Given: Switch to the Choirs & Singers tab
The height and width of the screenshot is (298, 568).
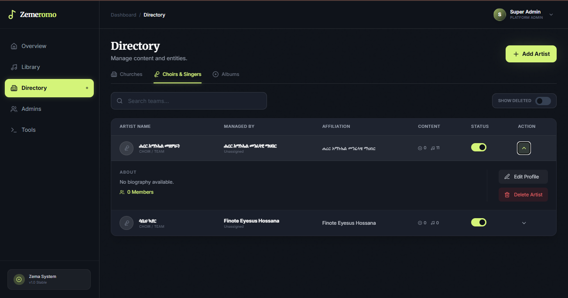Looking at the screenshot, I should tap(178, 75).
